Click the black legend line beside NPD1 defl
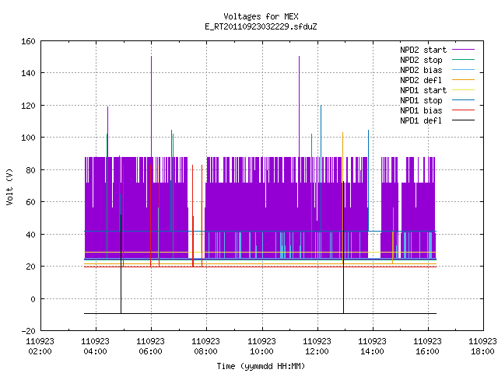498x373 pixels. (x=463, y=120)
